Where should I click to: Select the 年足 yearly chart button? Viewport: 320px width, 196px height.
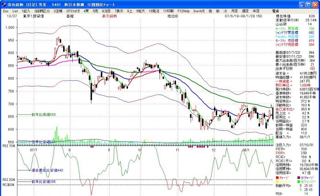point(256,10)
